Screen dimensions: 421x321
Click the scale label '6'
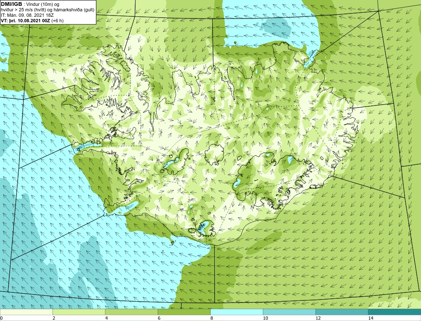tap(159, 318)
